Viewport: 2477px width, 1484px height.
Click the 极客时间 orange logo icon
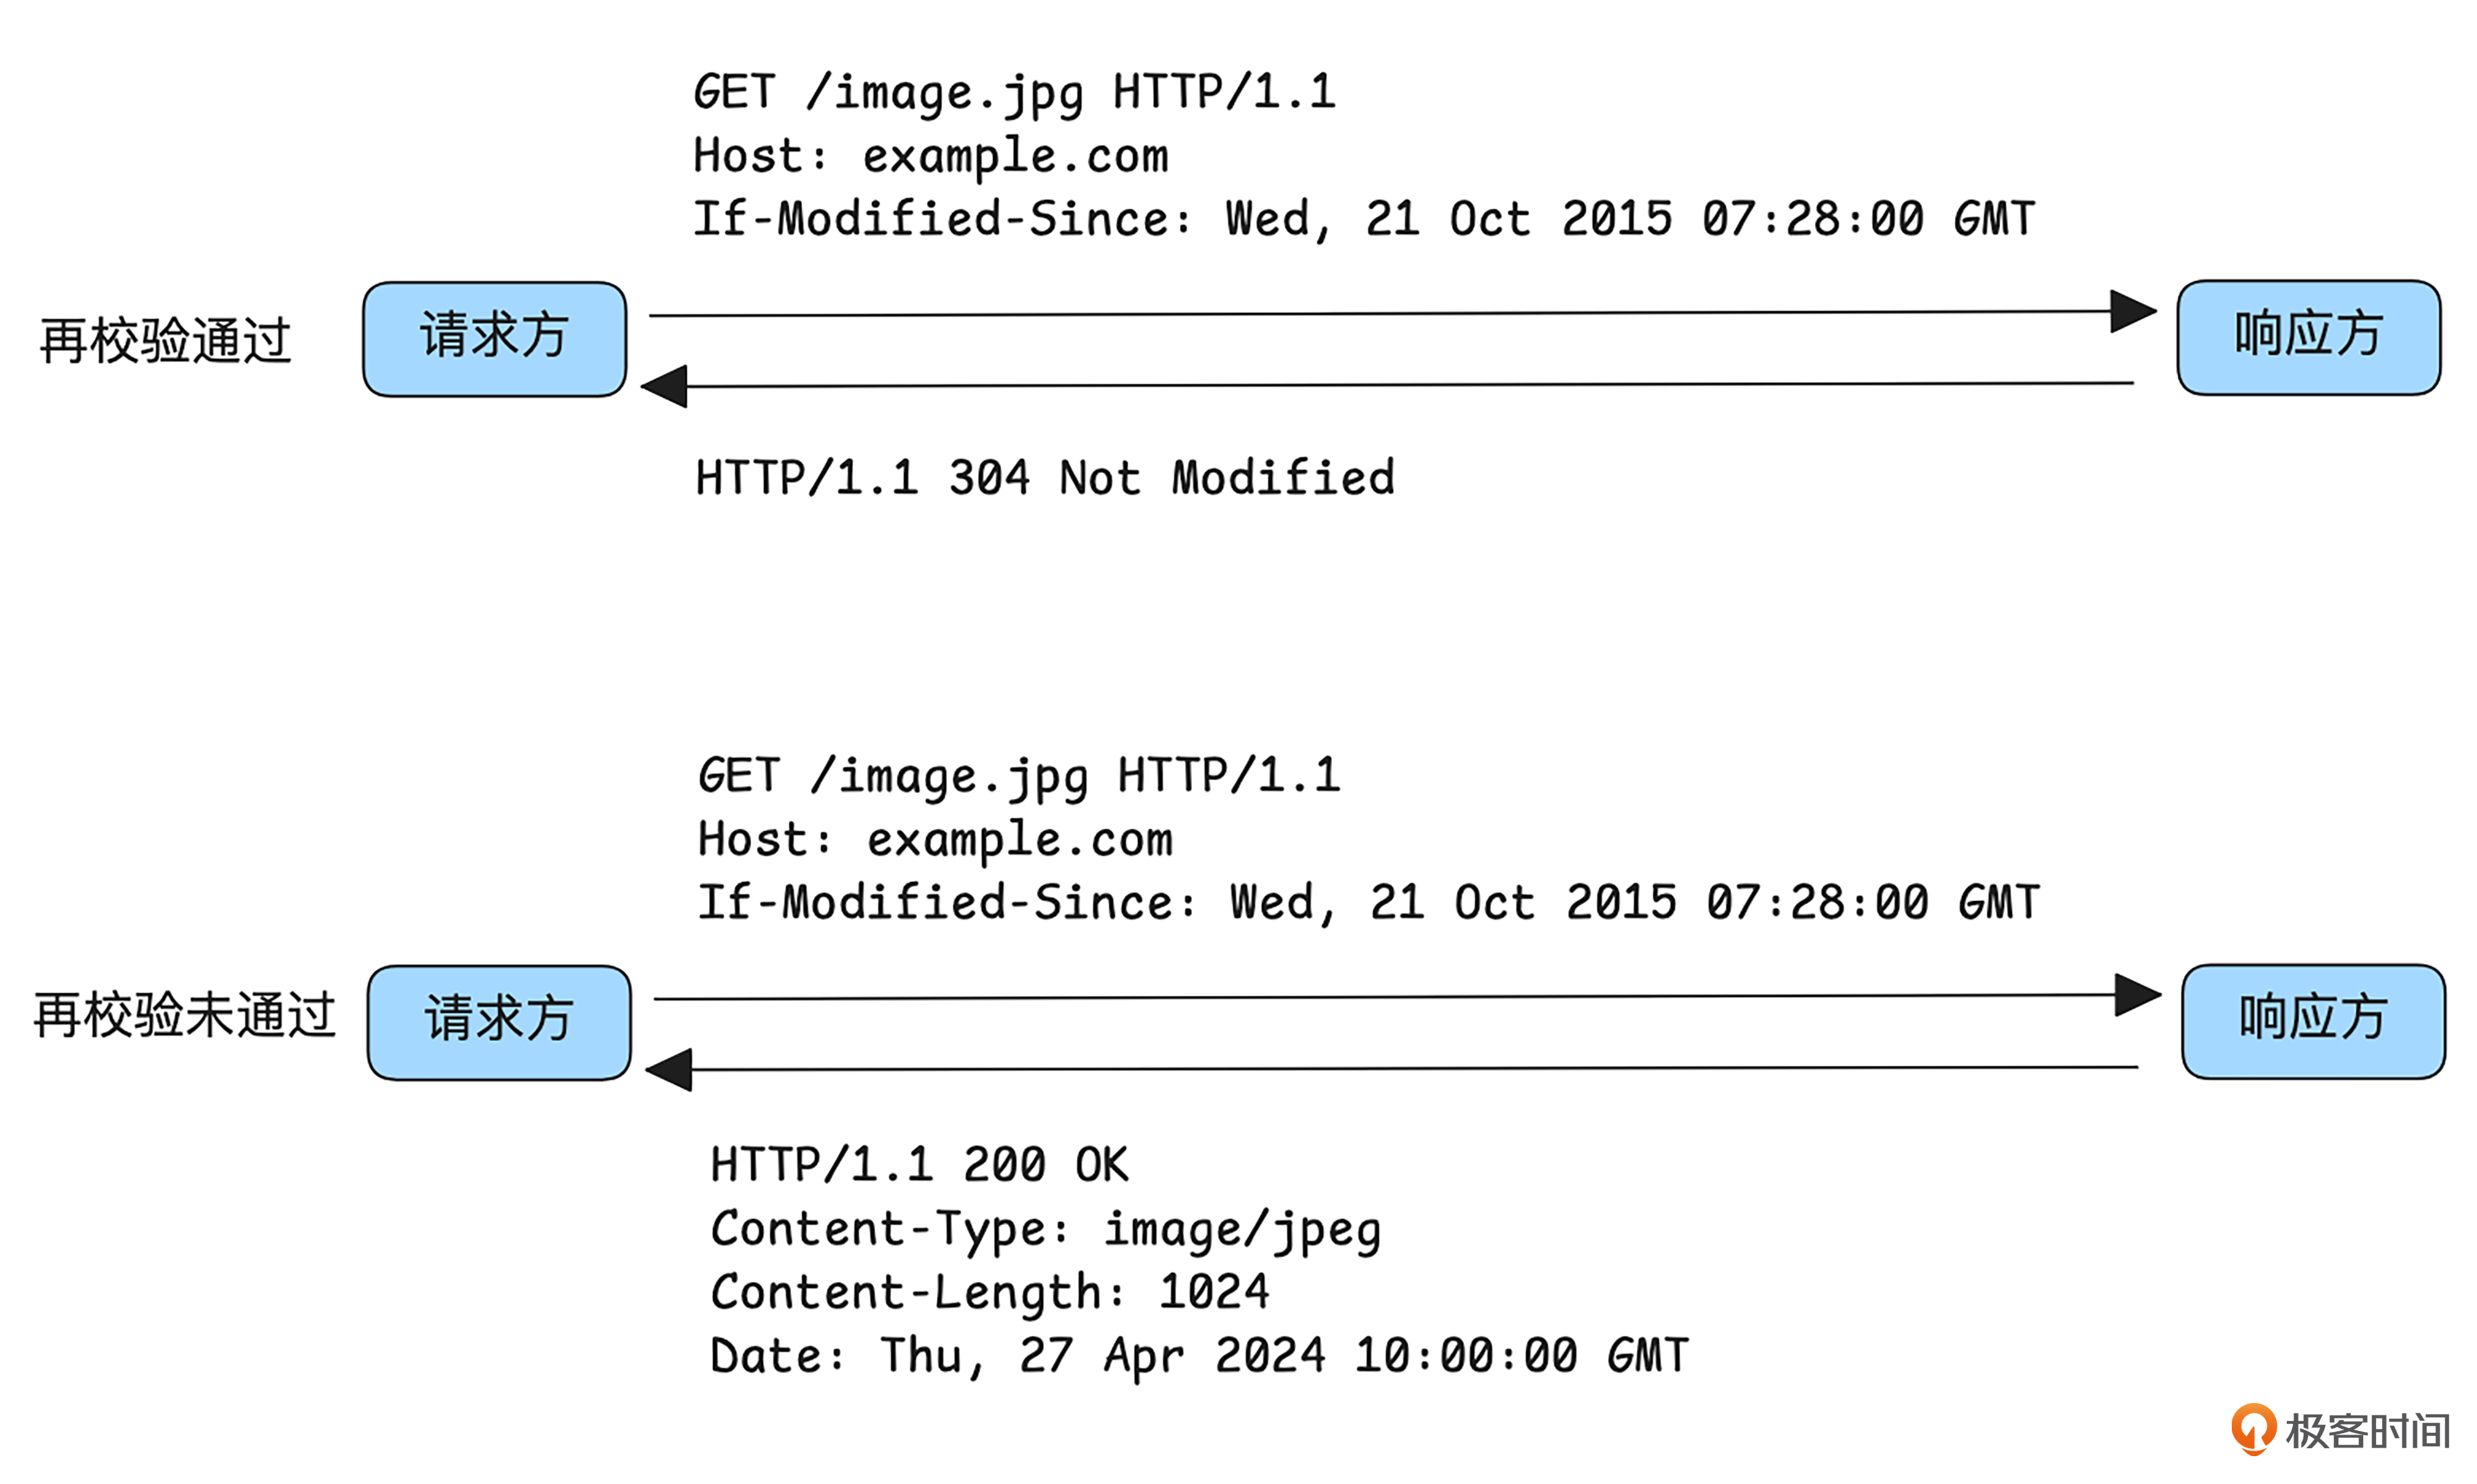[x=2253, y=1428]
